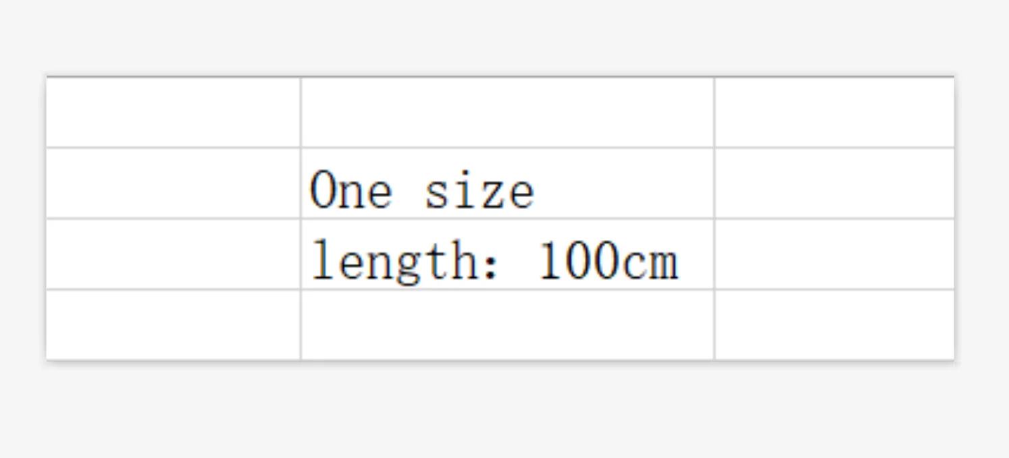
Task: Select the cell containing "One size"
Action: 507,183
